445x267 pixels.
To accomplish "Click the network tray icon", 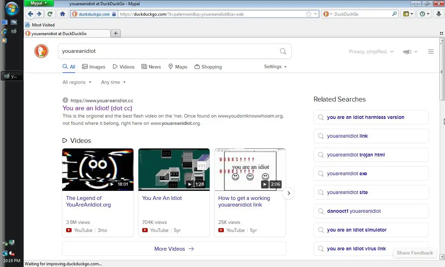I will (x=5, y=253).
